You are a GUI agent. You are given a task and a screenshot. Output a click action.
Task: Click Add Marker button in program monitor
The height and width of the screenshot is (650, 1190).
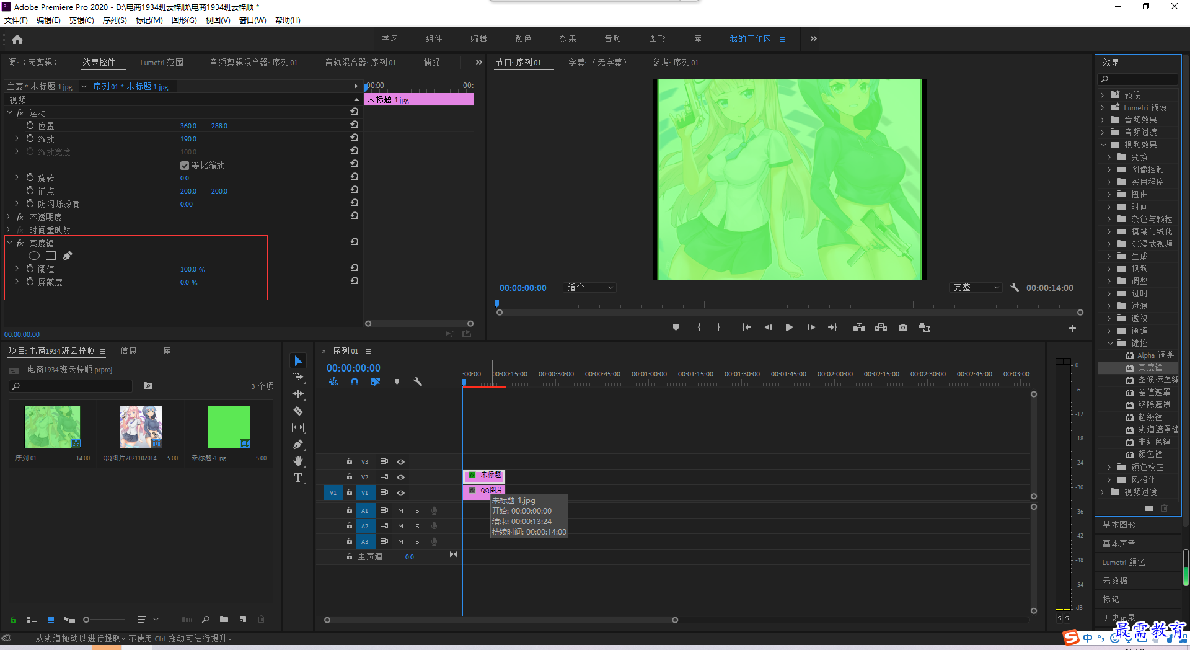point(676,327)
